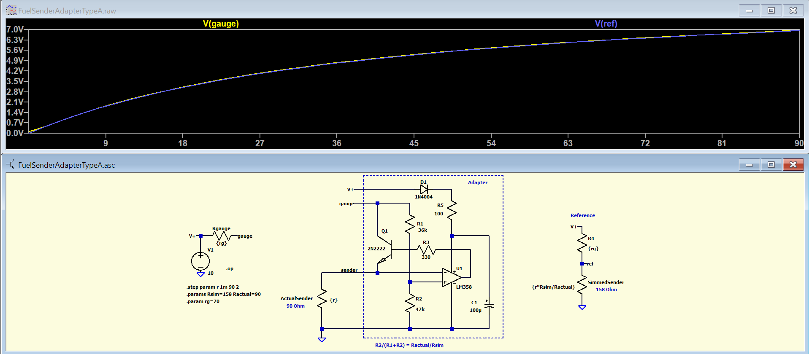The height and width of the screenshot is (354, 809).
Task: Click the 7.0V y-axis label
Action: [15, 29]
